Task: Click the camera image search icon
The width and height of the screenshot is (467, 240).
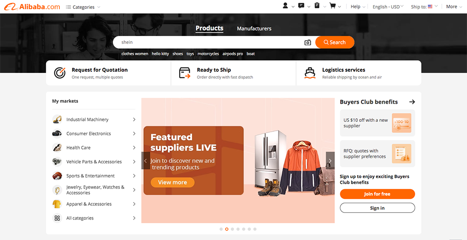Action: point(308,42)
